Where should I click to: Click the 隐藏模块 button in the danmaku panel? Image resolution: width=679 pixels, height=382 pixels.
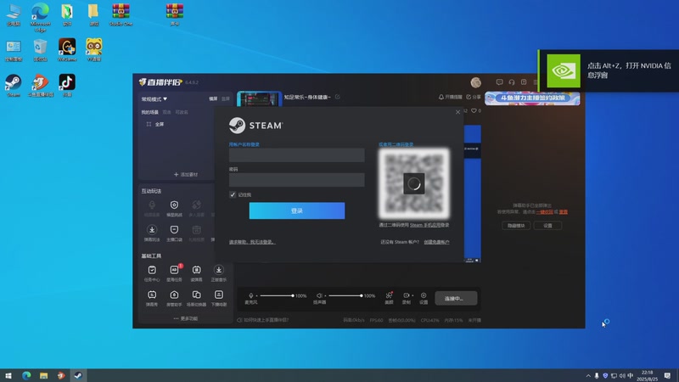(516, 226)
